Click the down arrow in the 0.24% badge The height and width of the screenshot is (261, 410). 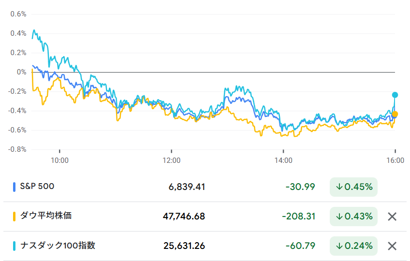[x=339, y=246]
